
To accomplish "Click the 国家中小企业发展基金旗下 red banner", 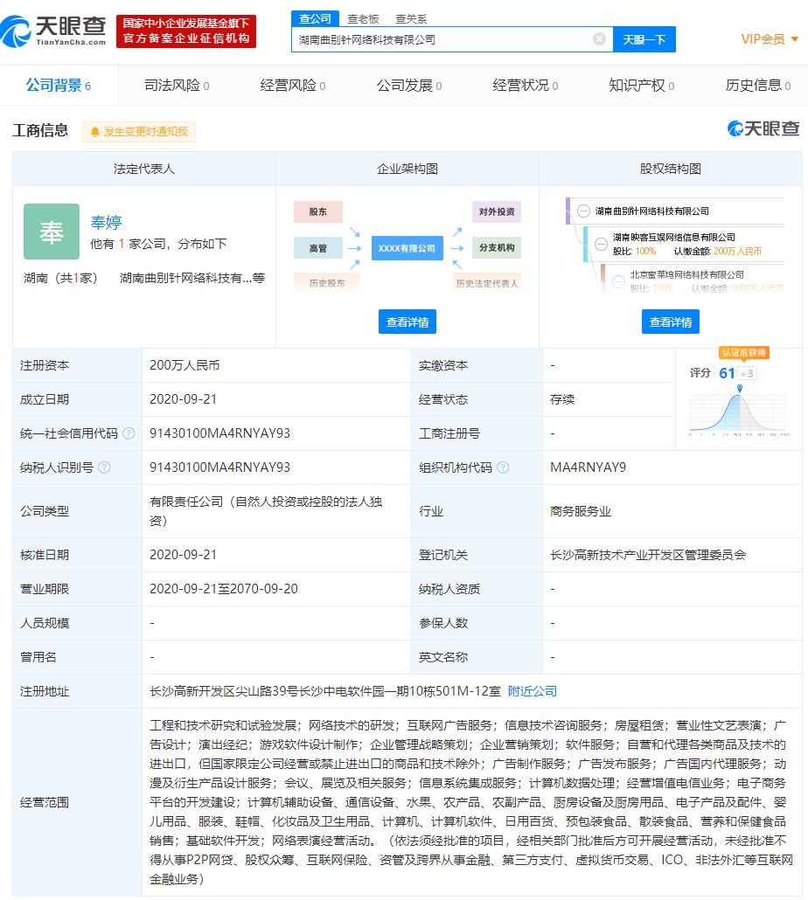I will click(186, 31).
